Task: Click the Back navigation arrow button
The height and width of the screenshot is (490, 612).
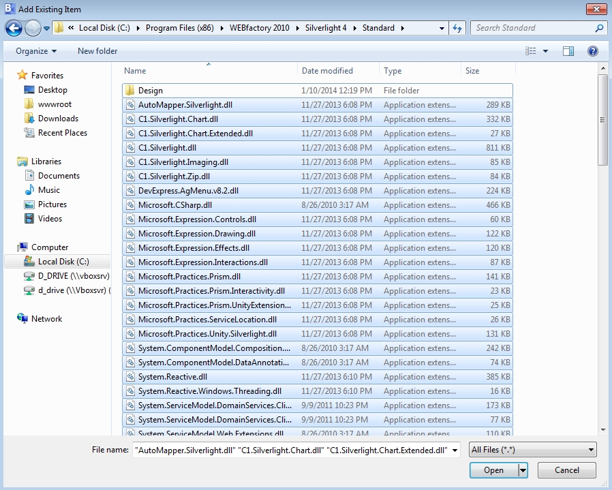Action: pos(14,28)
